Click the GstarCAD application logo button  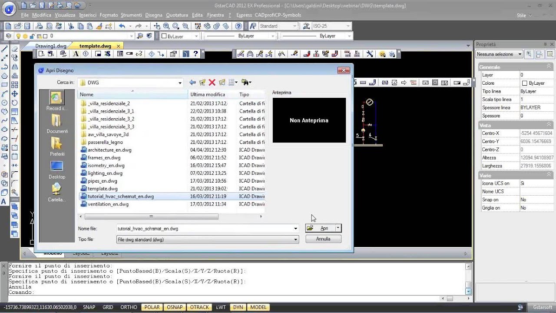click(9, 8)
